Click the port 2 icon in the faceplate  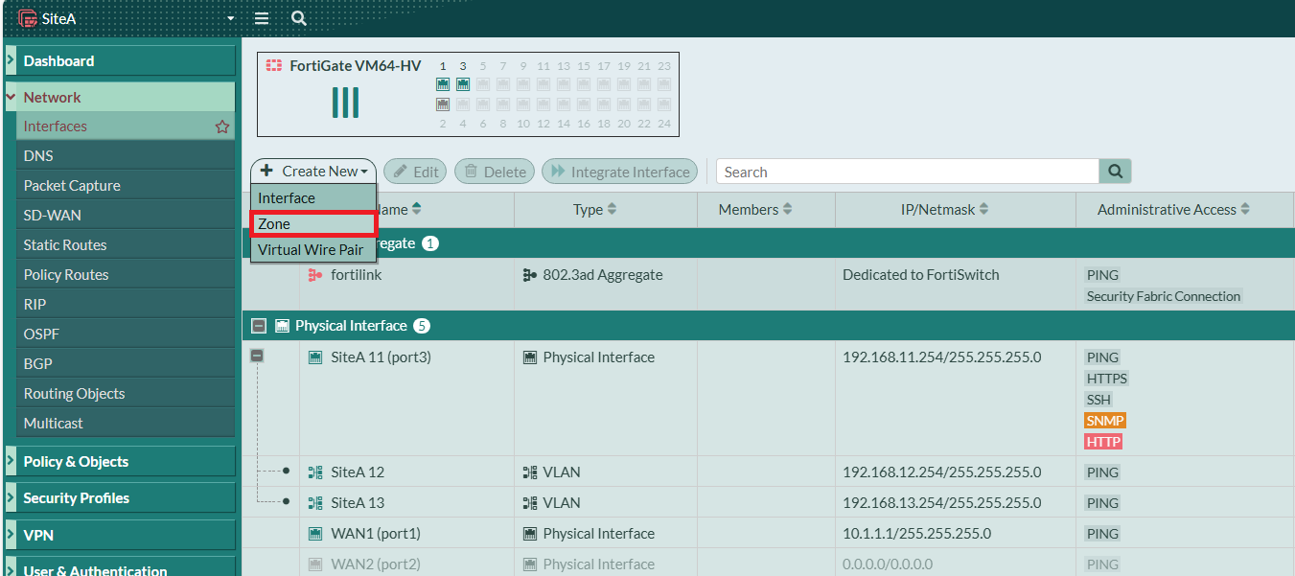[x=443, y=104]
